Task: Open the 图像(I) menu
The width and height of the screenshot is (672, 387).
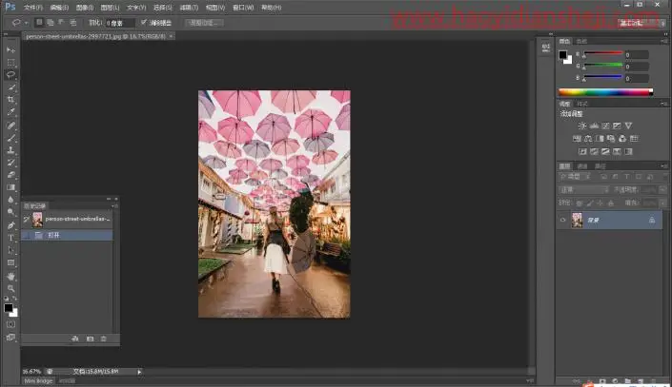Action: [85, 8]
